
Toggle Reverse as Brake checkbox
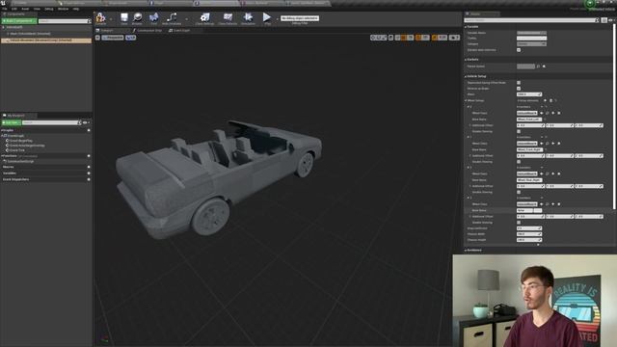[x=519, y=89]
